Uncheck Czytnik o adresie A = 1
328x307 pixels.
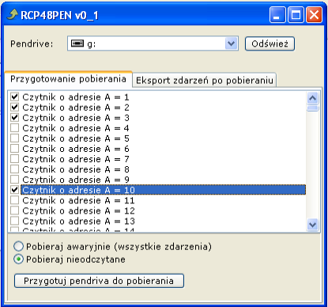14,97
